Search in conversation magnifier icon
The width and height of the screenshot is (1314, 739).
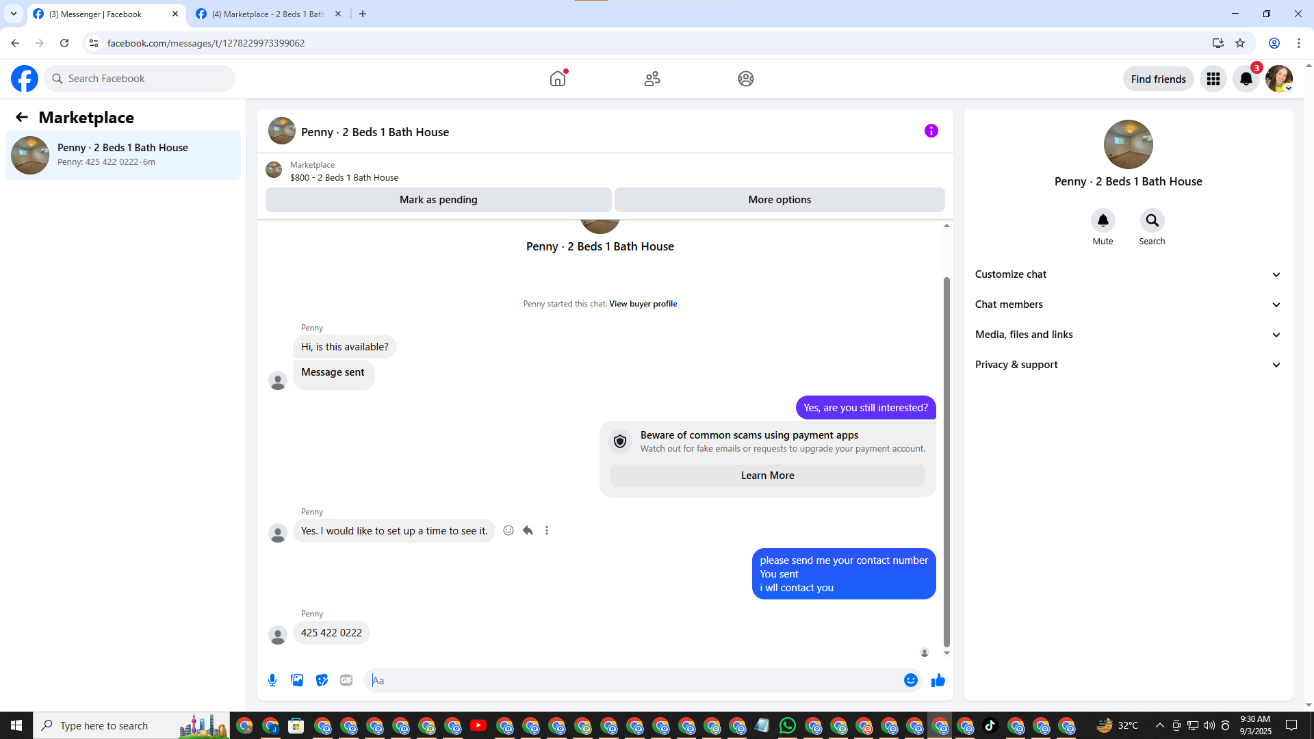(1152, 220)
